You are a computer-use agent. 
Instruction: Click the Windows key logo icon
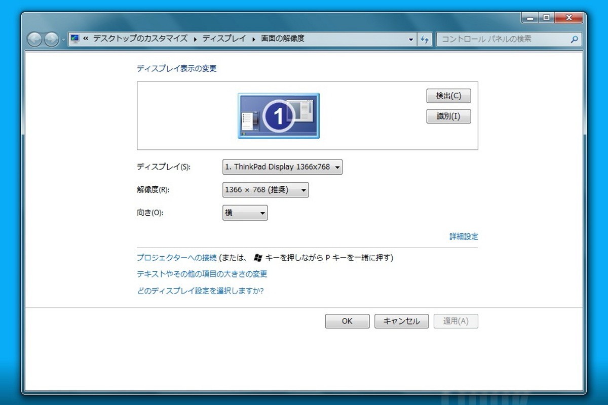(257, 258)
